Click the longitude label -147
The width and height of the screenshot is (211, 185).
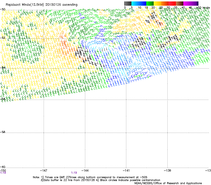[44, 170]
